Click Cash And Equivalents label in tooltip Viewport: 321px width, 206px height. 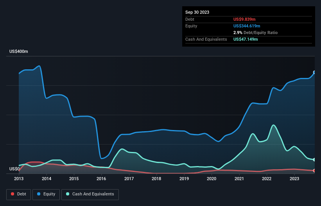point(206,39)
